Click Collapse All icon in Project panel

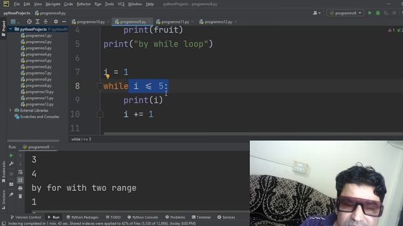[46, 22]
